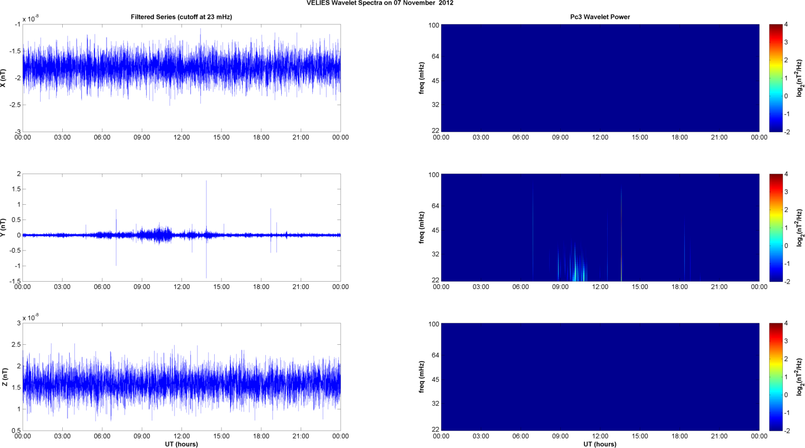Click the 'x 10⁻⁸' exponent above X series plot
Viewport: 805px width, 448px height.
click(x=31, y=19)
